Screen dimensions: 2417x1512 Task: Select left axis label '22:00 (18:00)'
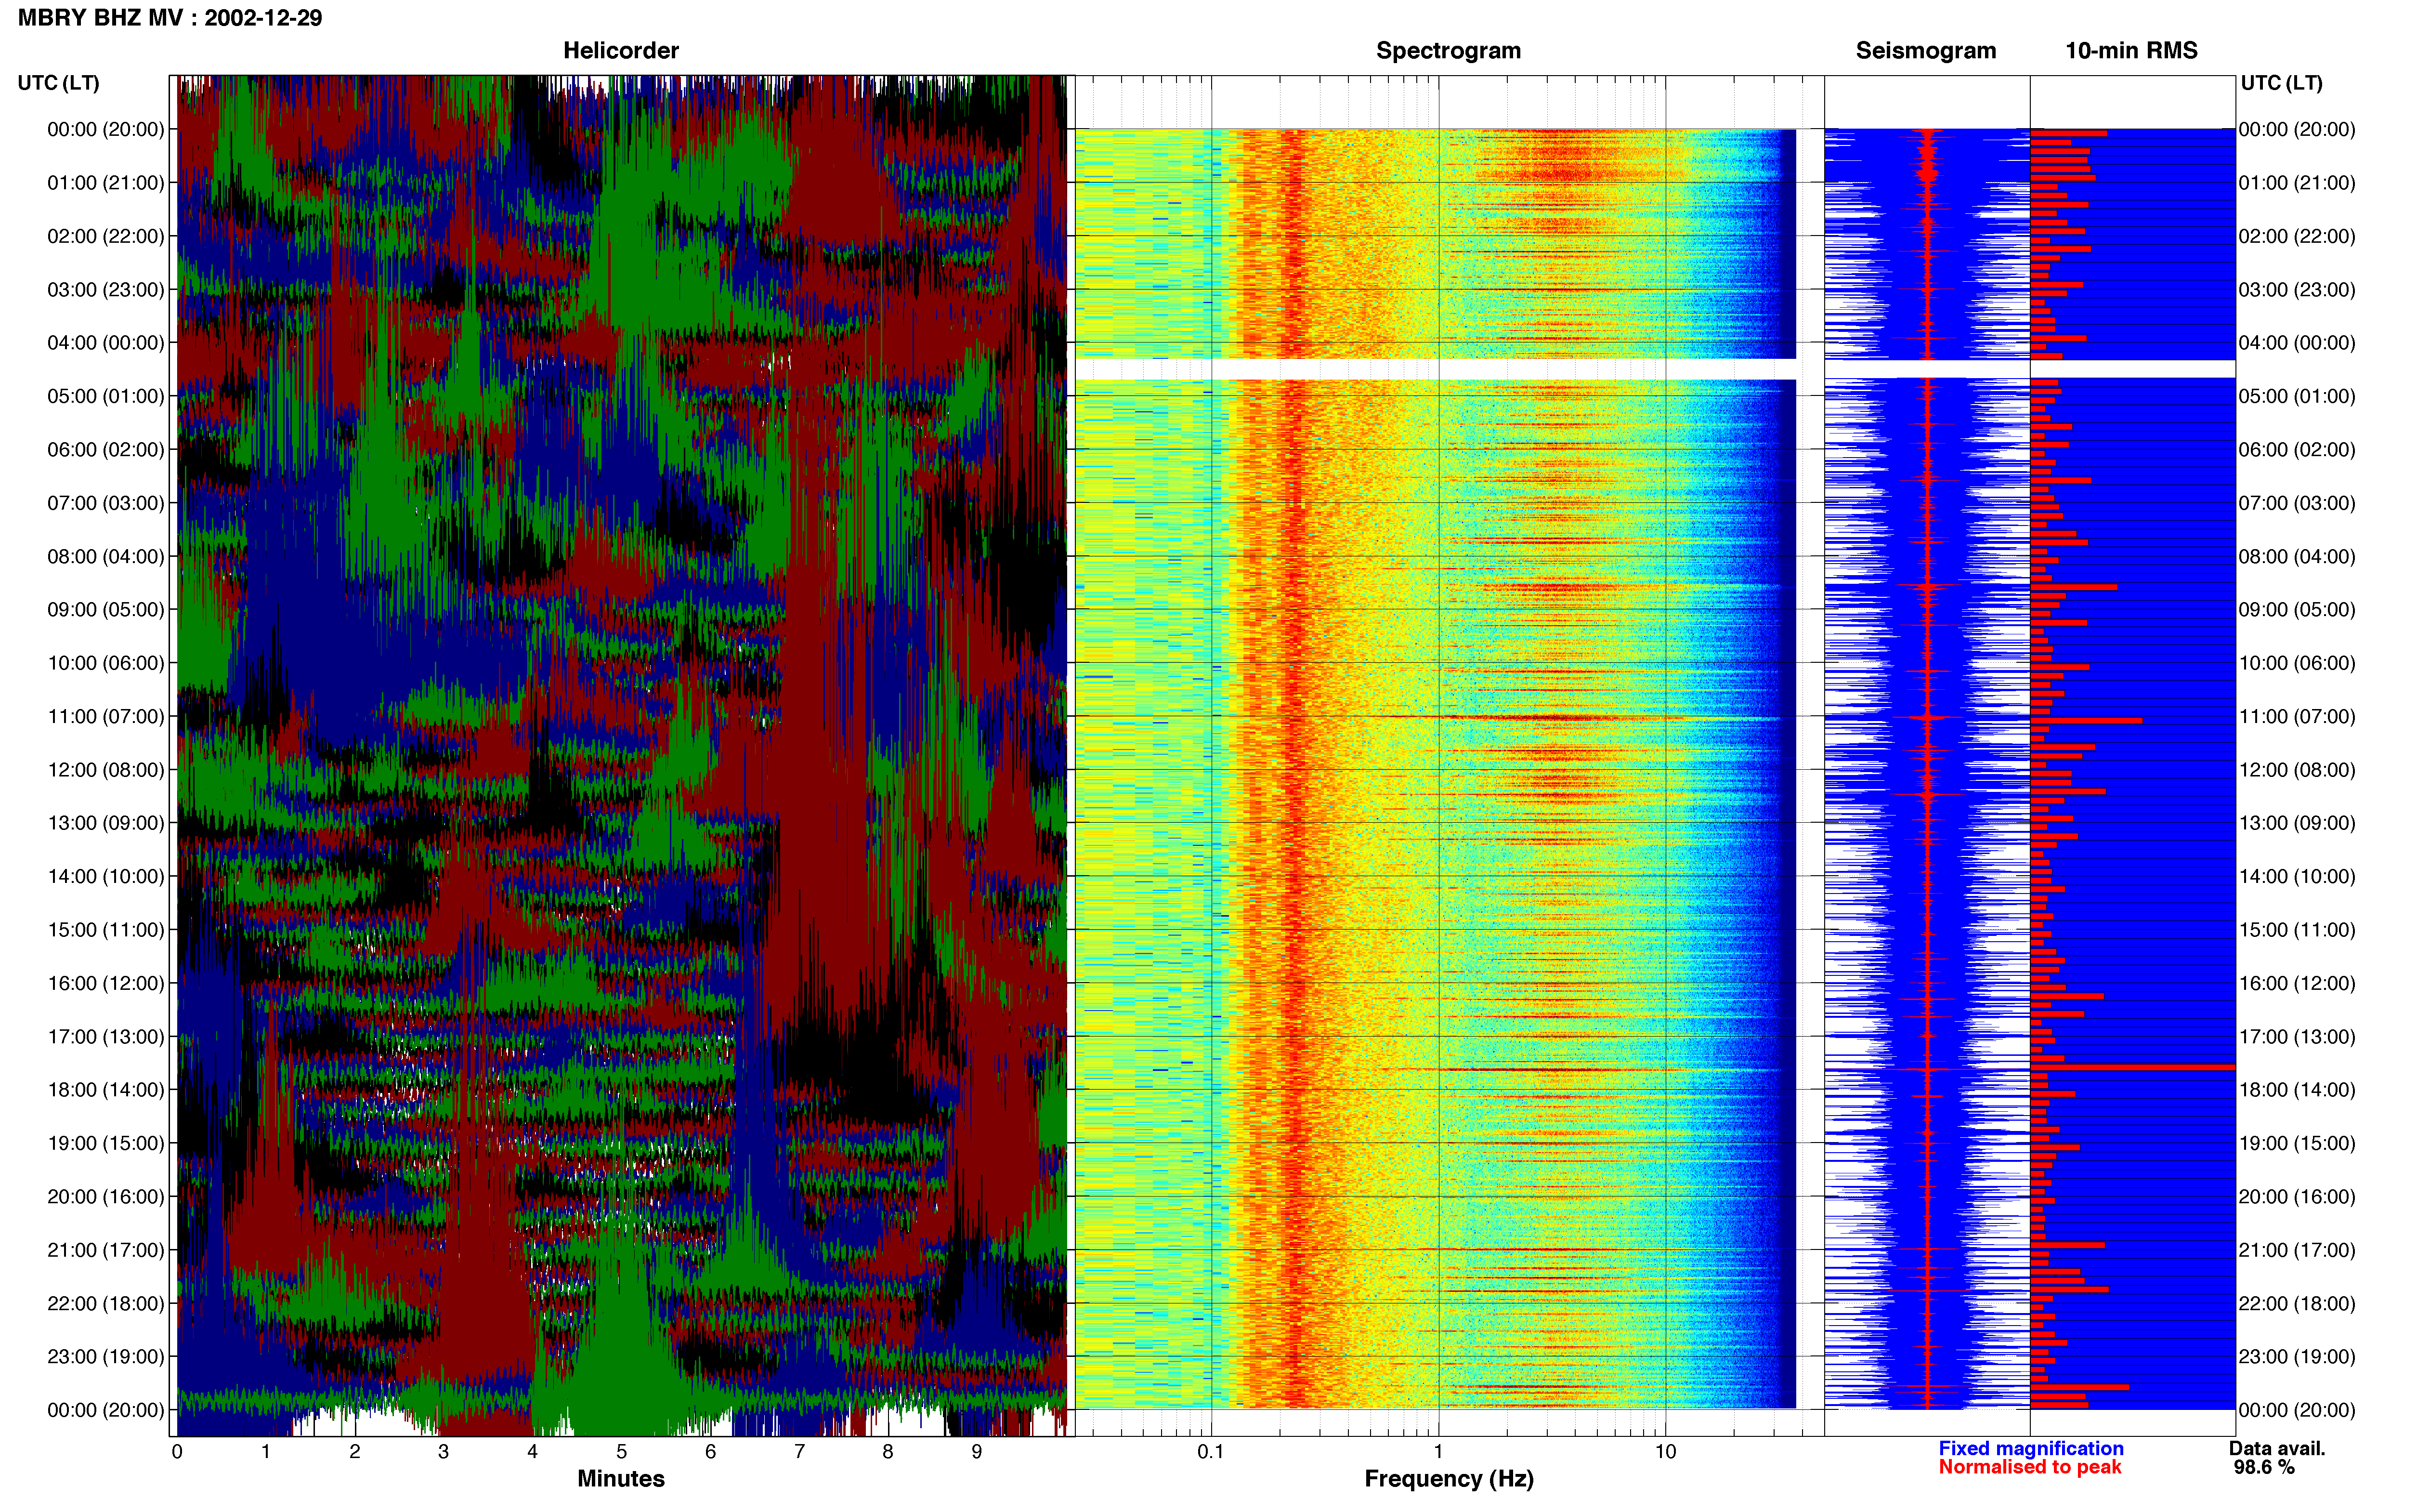coord(106,1304)
